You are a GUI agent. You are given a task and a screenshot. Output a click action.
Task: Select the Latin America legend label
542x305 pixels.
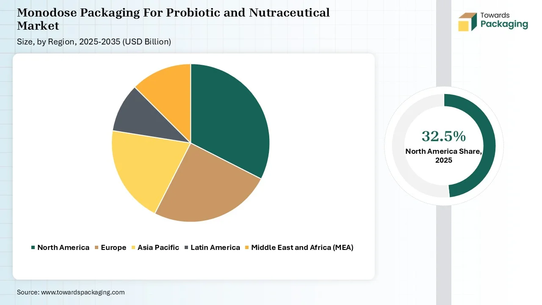[215, 247]
